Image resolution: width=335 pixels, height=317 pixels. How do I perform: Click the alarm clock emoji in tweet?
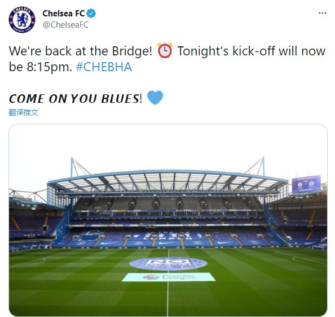click(x=165, y=51)
